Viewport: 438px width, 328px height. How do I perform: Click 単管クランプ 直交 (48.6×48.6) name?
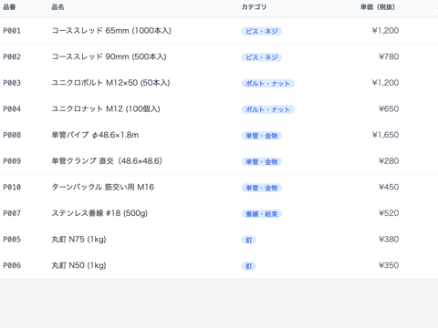pos(107,161)
